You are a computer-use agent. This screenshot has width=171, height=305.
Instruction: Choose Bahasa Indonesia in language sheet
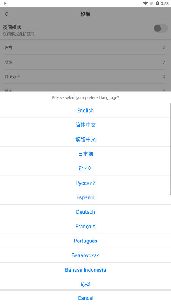coord(85,270)
